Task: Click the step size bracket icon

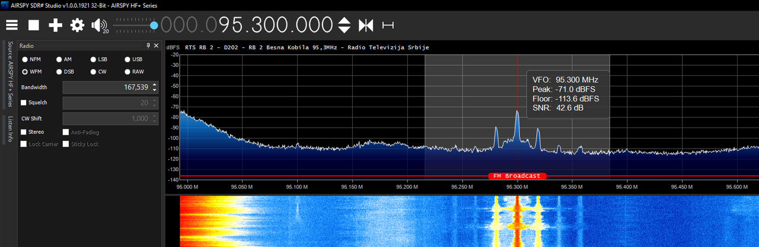Action: [x=388, y=25]
